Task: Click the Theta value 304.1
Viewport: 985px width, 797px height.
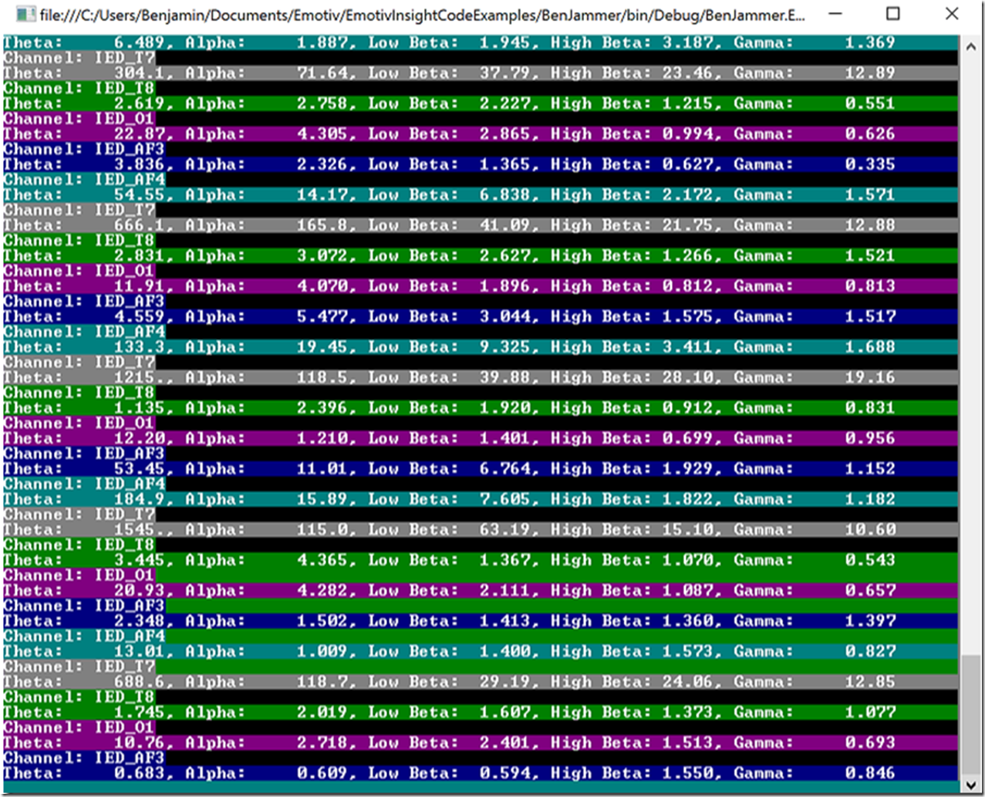Action: click(x=139, y=73)
